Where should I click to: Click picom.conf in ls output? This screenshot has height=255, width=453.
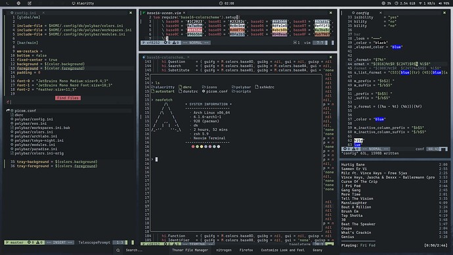tap(215, 91)
